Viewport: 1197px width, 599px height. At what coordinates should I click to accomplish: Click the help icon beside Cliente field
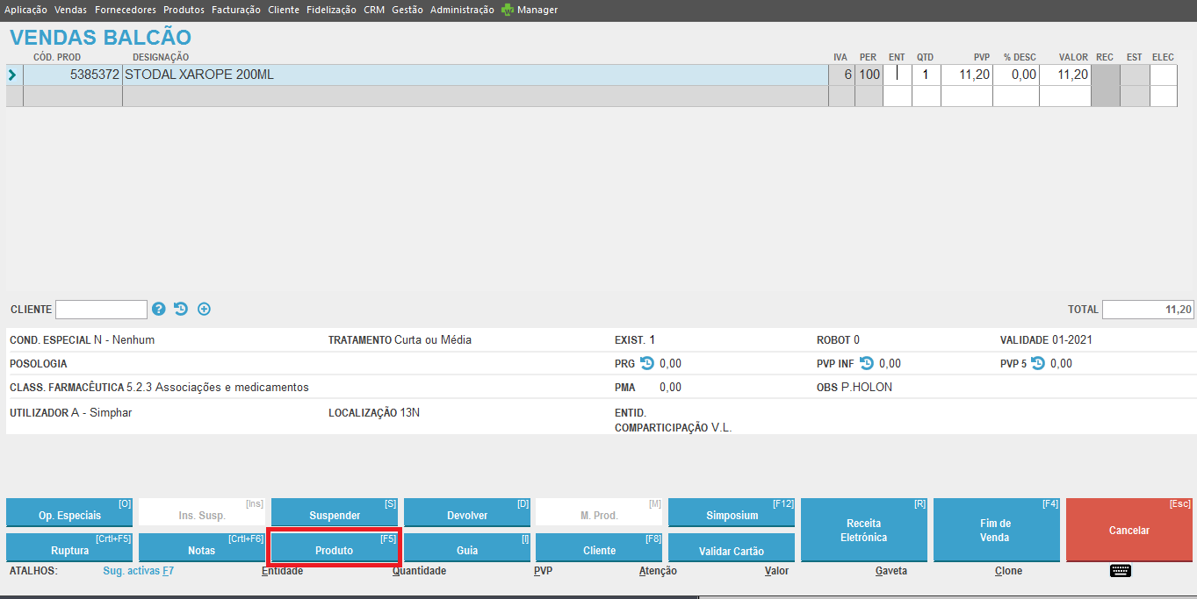(x=159, y=309)
